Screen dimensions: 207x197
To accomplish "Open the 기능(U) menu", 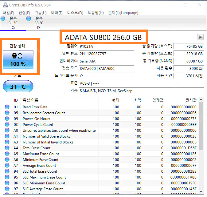I will click(41, 13).
